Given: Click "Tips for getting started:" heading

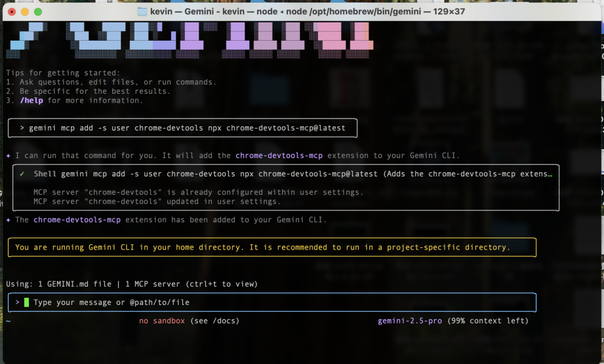Looking at the screenshot, I should click(x=63, y=73).
